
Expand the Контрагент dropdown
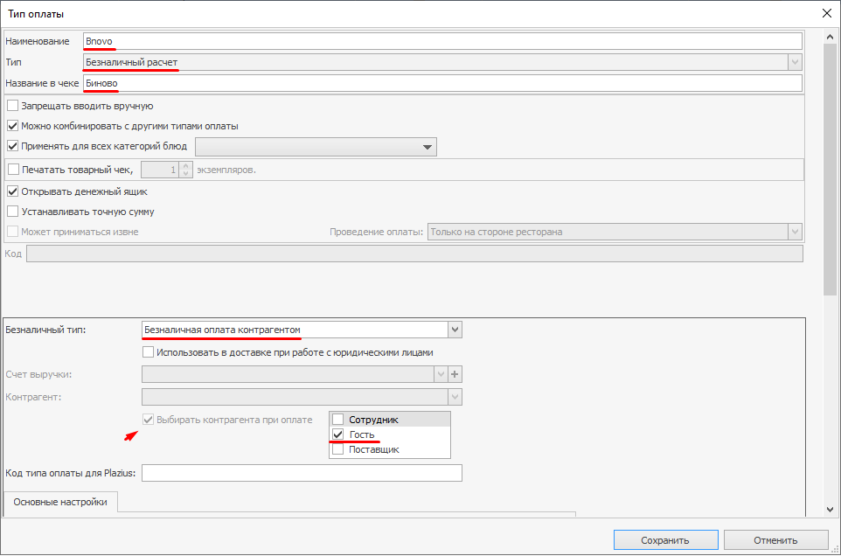455,397
